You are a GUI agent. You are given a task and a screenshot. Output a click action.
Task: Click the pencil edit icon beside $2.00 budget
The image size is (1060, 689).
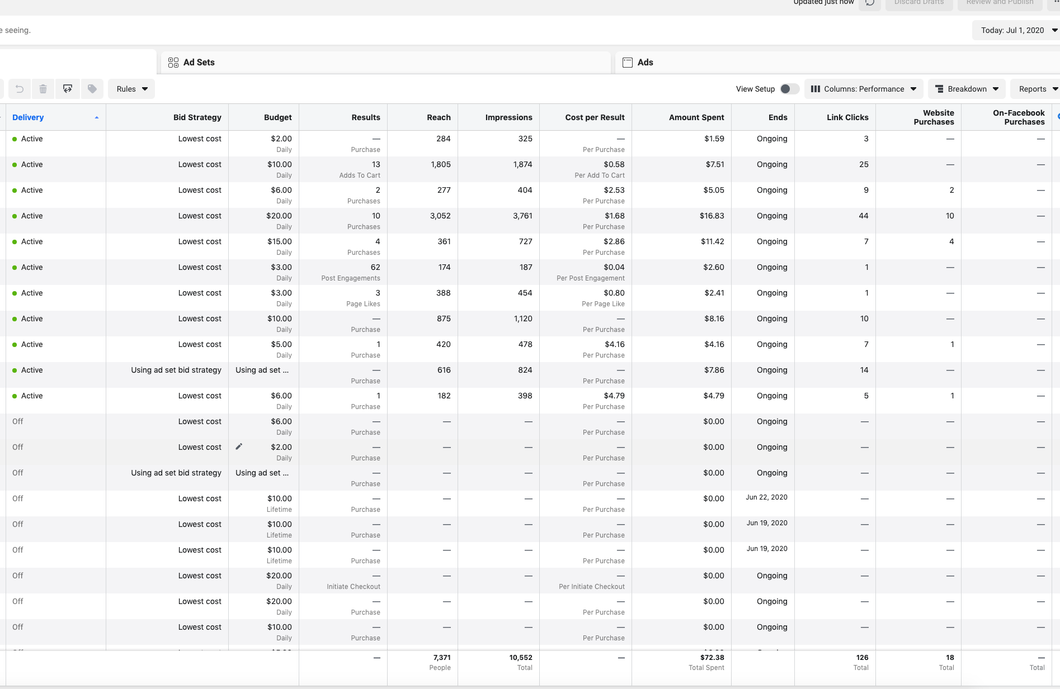pyautogui.click(x=239, y=446)
